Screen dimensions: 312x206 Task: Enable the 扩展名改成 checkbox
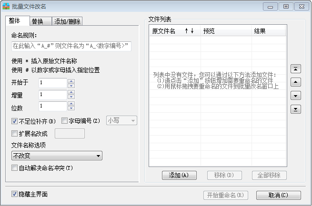[14, 134]
